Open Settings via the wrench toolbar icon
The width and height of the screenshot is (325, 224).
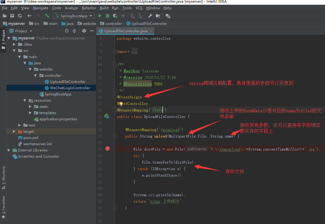(x=151, y=16)
